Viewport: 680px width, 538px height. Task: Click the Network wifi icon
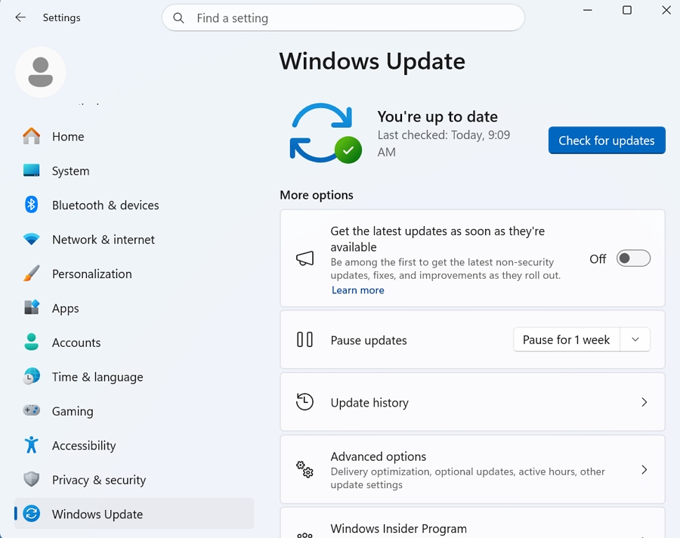[x=32, y=240]
